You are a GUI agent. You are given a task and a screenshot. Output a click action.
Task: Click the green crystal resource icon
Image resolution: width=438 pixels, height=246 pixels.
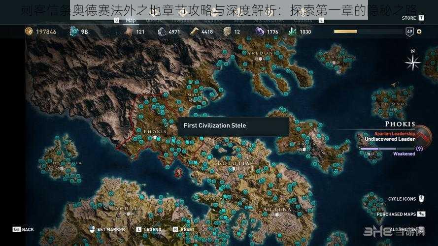(292, 31)
